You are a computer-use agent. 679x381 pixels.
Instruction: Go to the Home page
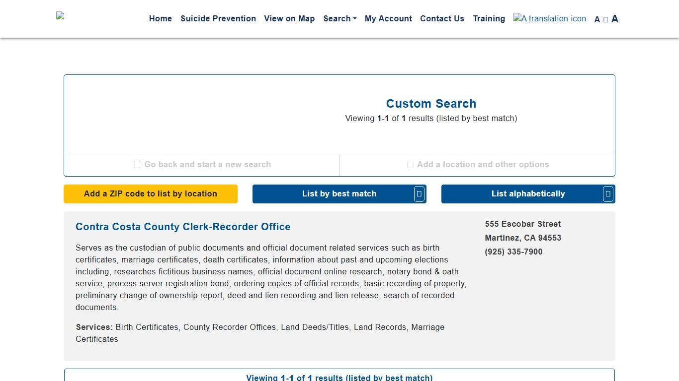click(x=160, y=19)
